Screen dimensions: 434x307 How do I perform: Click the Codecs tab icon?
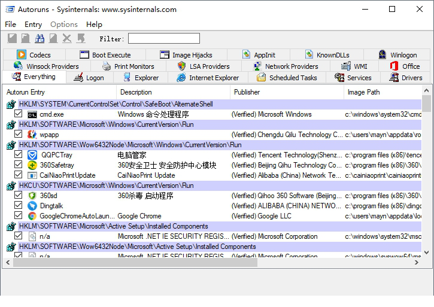tap(22, 54)
